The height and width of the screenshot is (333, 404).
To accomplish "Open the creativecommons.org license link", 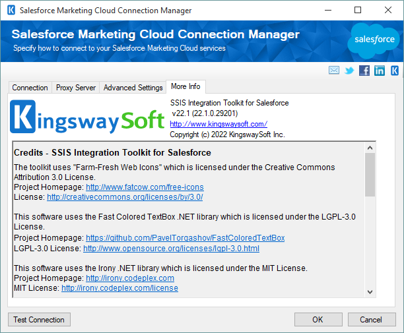I will click(125, 197).
